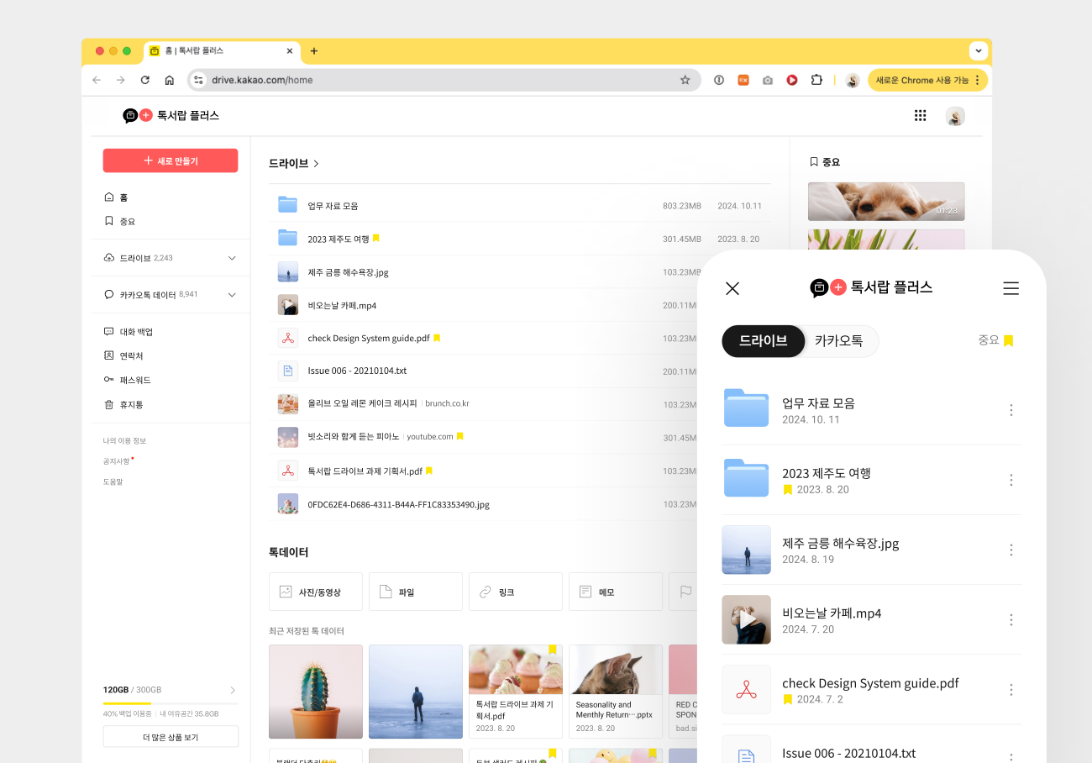The height and width of the screenshot is (763, 1092).
Task: Open the Seasonality and Monthly Return pptx card
Action: (x=616, y=692)
